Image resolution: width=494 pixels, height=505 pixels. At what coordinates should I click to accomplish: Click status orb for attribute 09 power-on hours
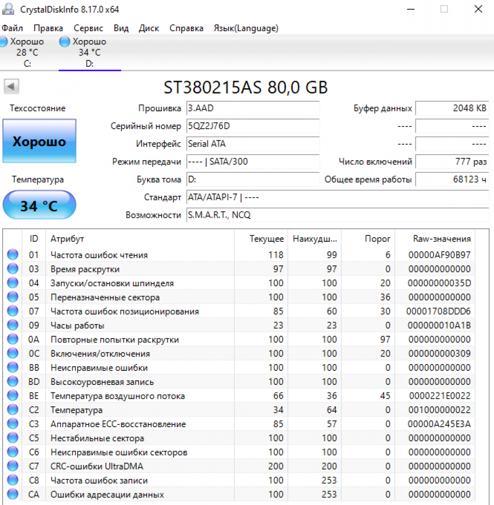tap(13, 325)
